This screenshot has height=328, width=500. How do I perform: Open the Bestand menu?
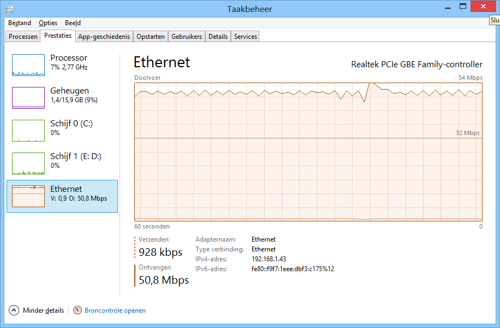[19, 23]
